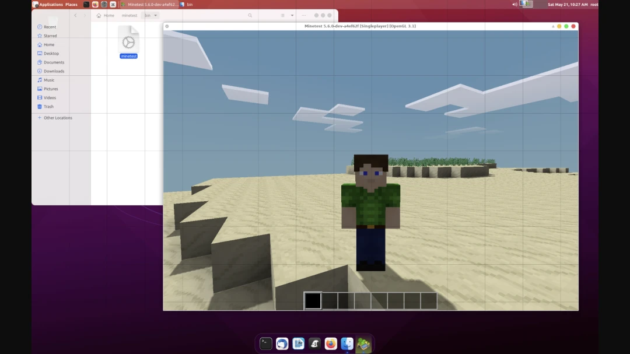The width and height of the screenshot is (630, 354).
Task: Open the file manager three-dot menu
Action: pyautogui.click(x=304, y=16)
